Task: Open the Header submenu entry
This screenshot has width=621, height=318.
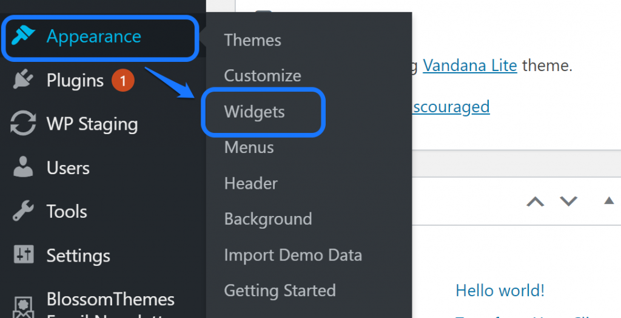Action: (250, 183)
